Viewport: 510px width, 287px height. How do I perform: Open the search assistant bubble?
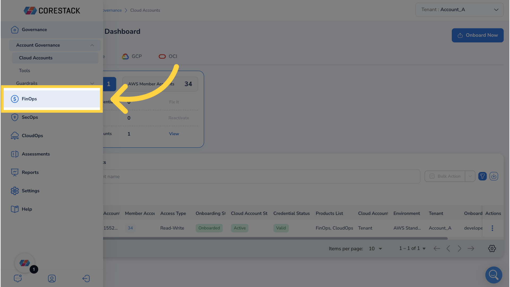(494, 275)
